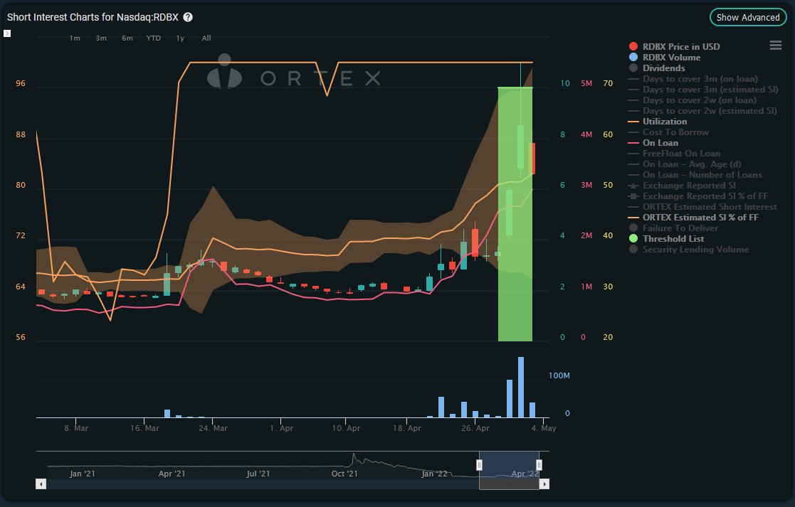This screenshot has height=507, width=795.
Task: Show the Security Lending Volume series
Action: 689,249
